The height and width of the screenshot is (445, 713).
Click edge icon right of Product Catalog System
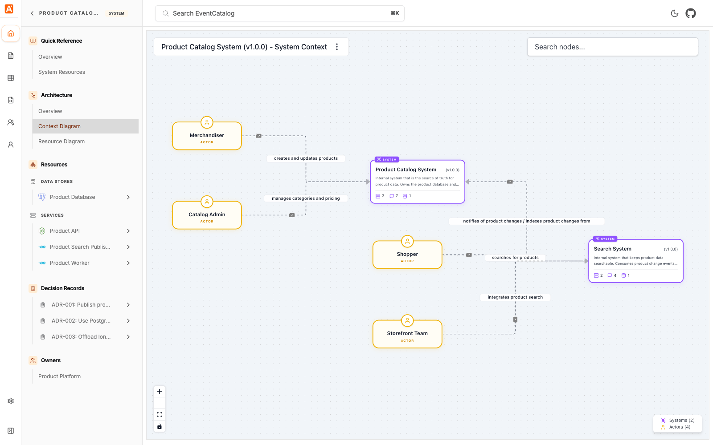coord(510,182)
